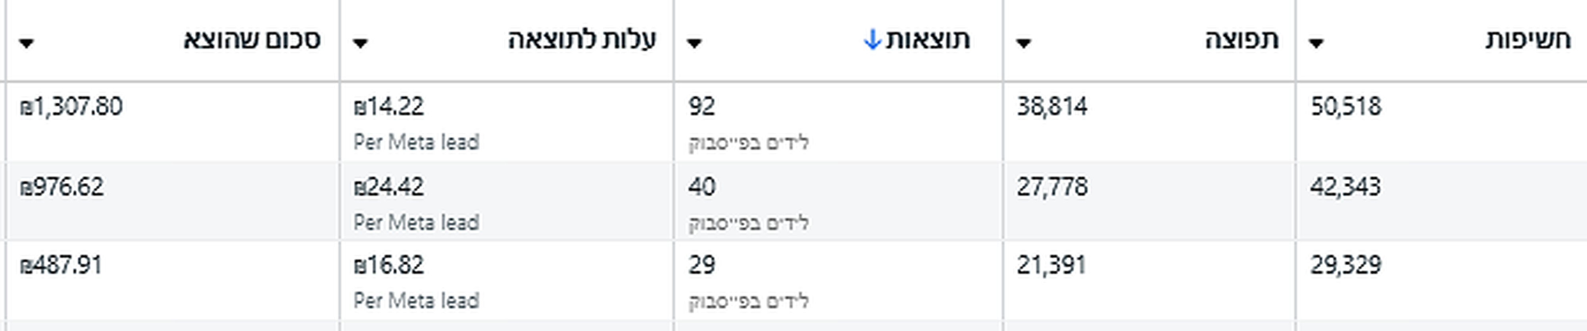
Task: Sort by סכום שהוצא header
Action: pyautogui.click(x=252, y=40)
